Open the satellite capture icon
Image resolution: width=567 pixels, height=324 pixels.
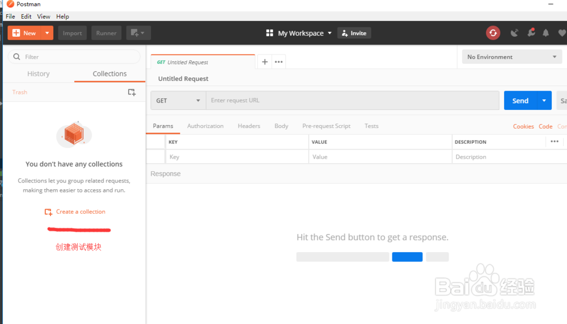(514, 33)
